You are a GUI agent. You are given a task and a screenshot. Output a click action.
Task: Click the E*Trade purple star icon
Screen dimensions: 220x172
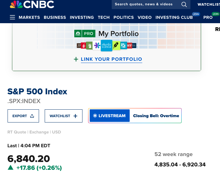[97, 46]
